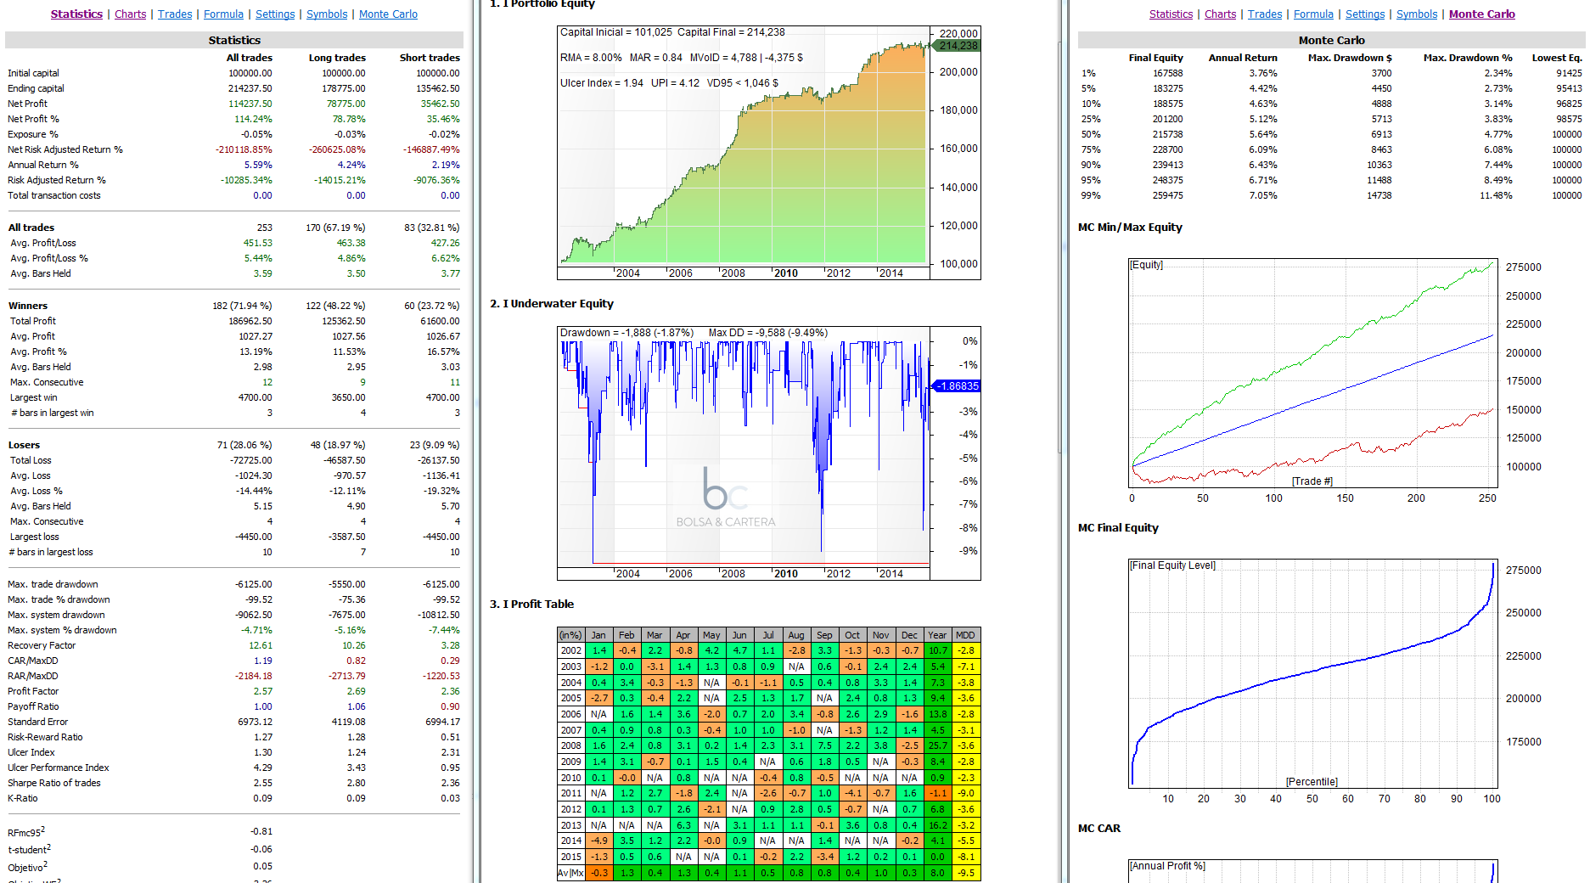
Task: Open Formula link in left Statistics panel
Action: point(223,14)
